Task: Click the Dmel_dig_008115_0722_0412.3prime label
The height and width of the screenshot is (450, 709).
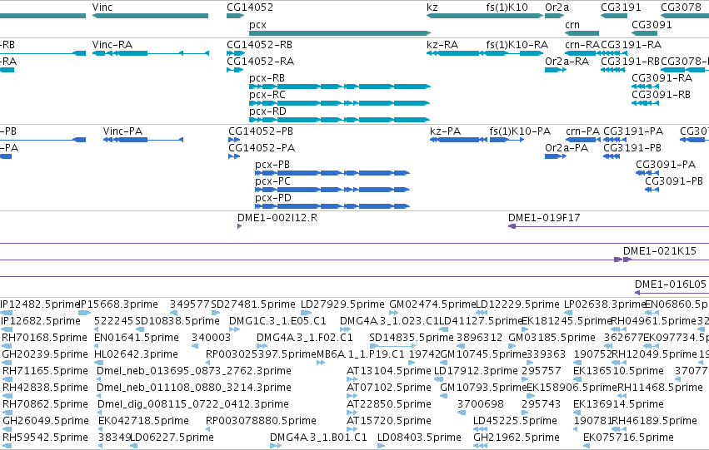Action: tap(193, 404)
